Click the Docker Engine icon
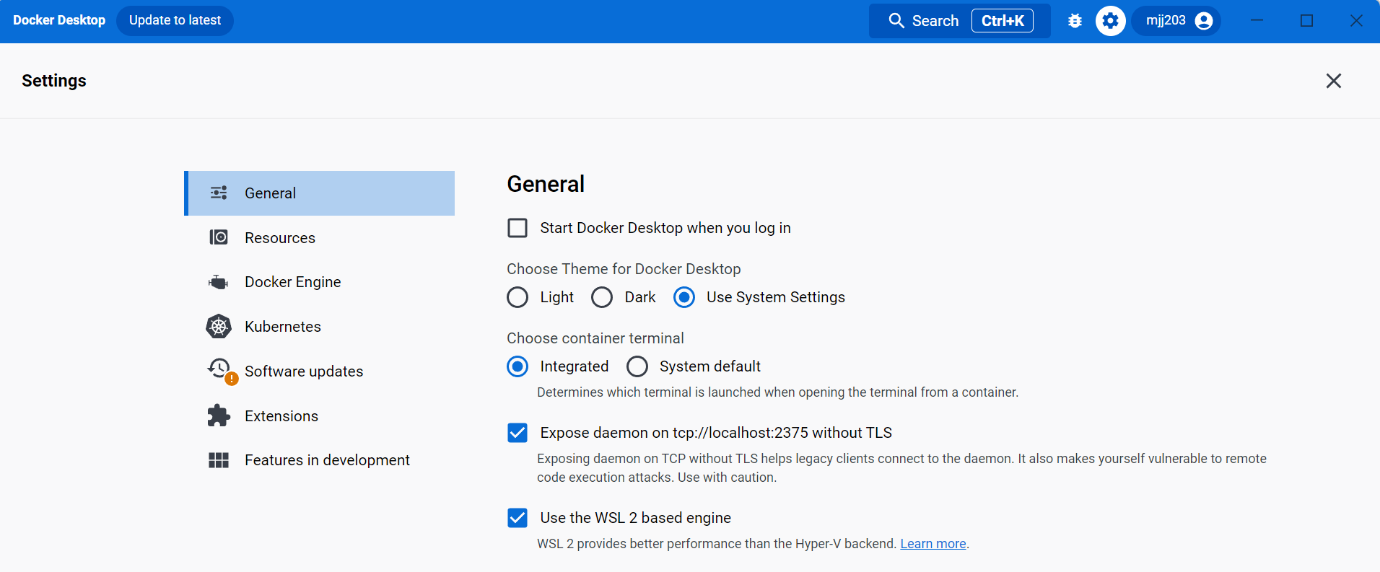The width and height of the screenshot is (1380, 572). (219, 282)
